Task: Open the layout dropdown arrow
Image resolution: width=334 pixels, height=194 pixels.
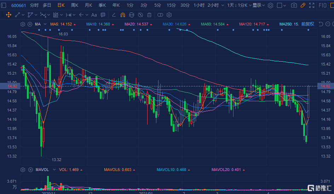Action: [284, 6]
